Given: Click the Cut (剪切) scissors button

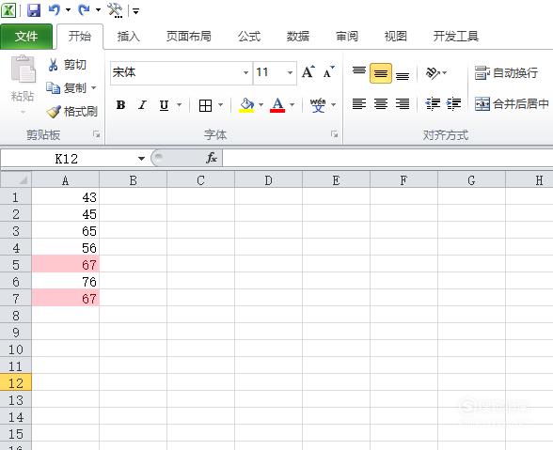Looking at the screenshot, I should click(68, 65).
